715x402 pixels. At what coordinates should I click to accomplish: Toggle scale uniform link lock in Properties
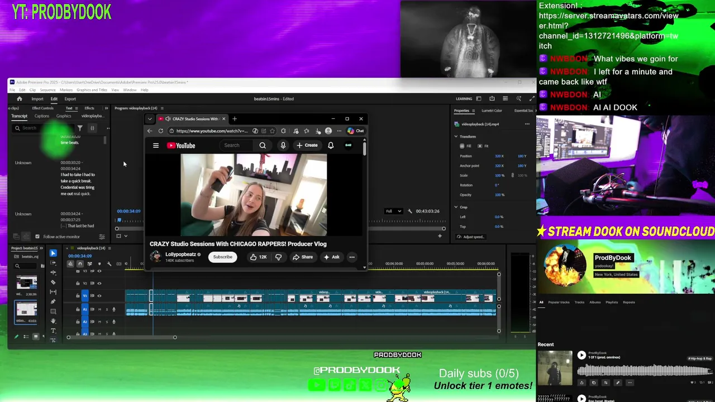tap(512, 175)
